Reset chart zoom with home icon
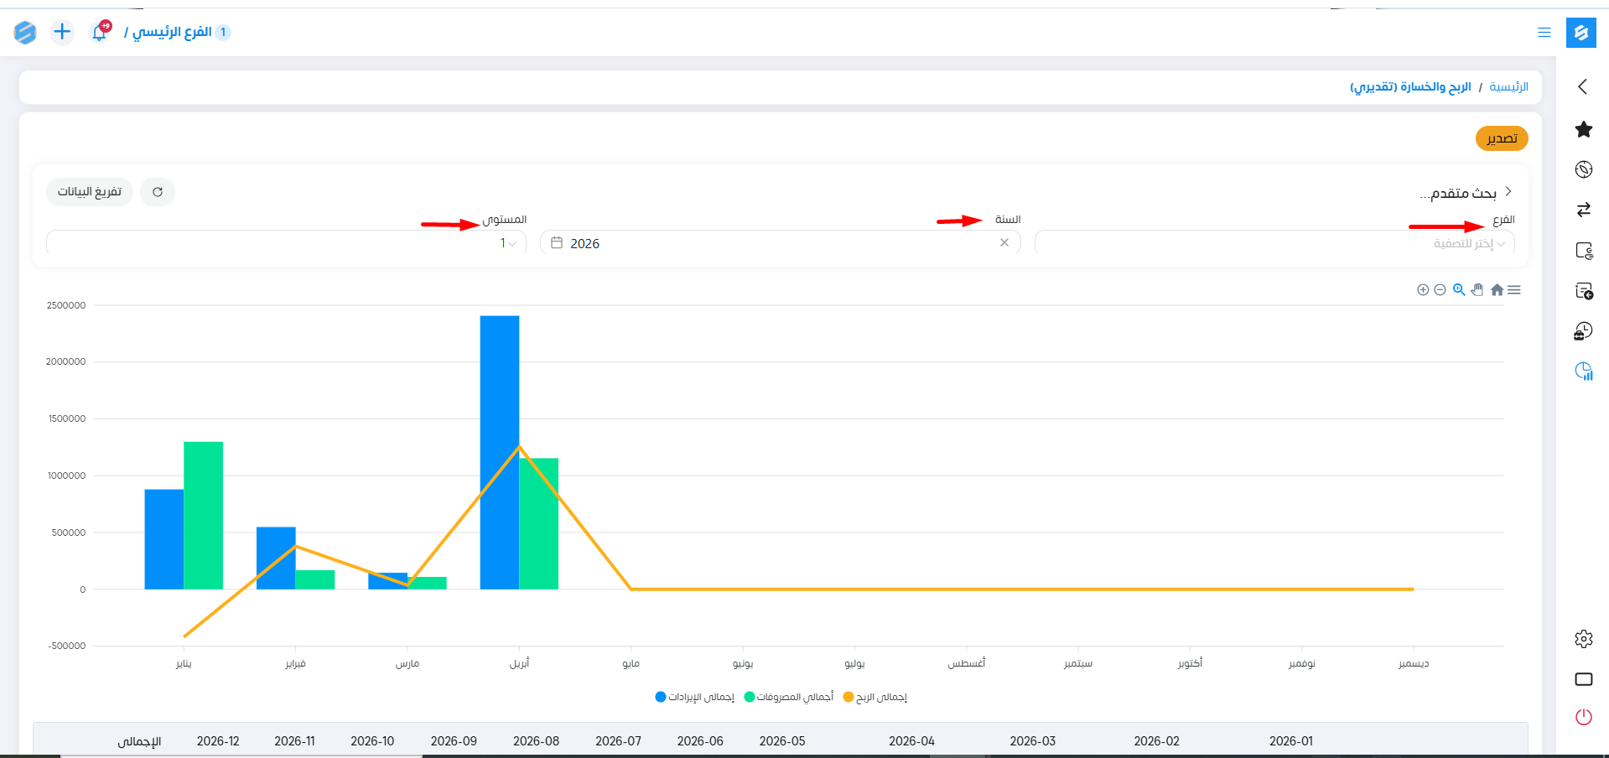This screenshot has height=758, width=1609. [x=1497, y=290]
